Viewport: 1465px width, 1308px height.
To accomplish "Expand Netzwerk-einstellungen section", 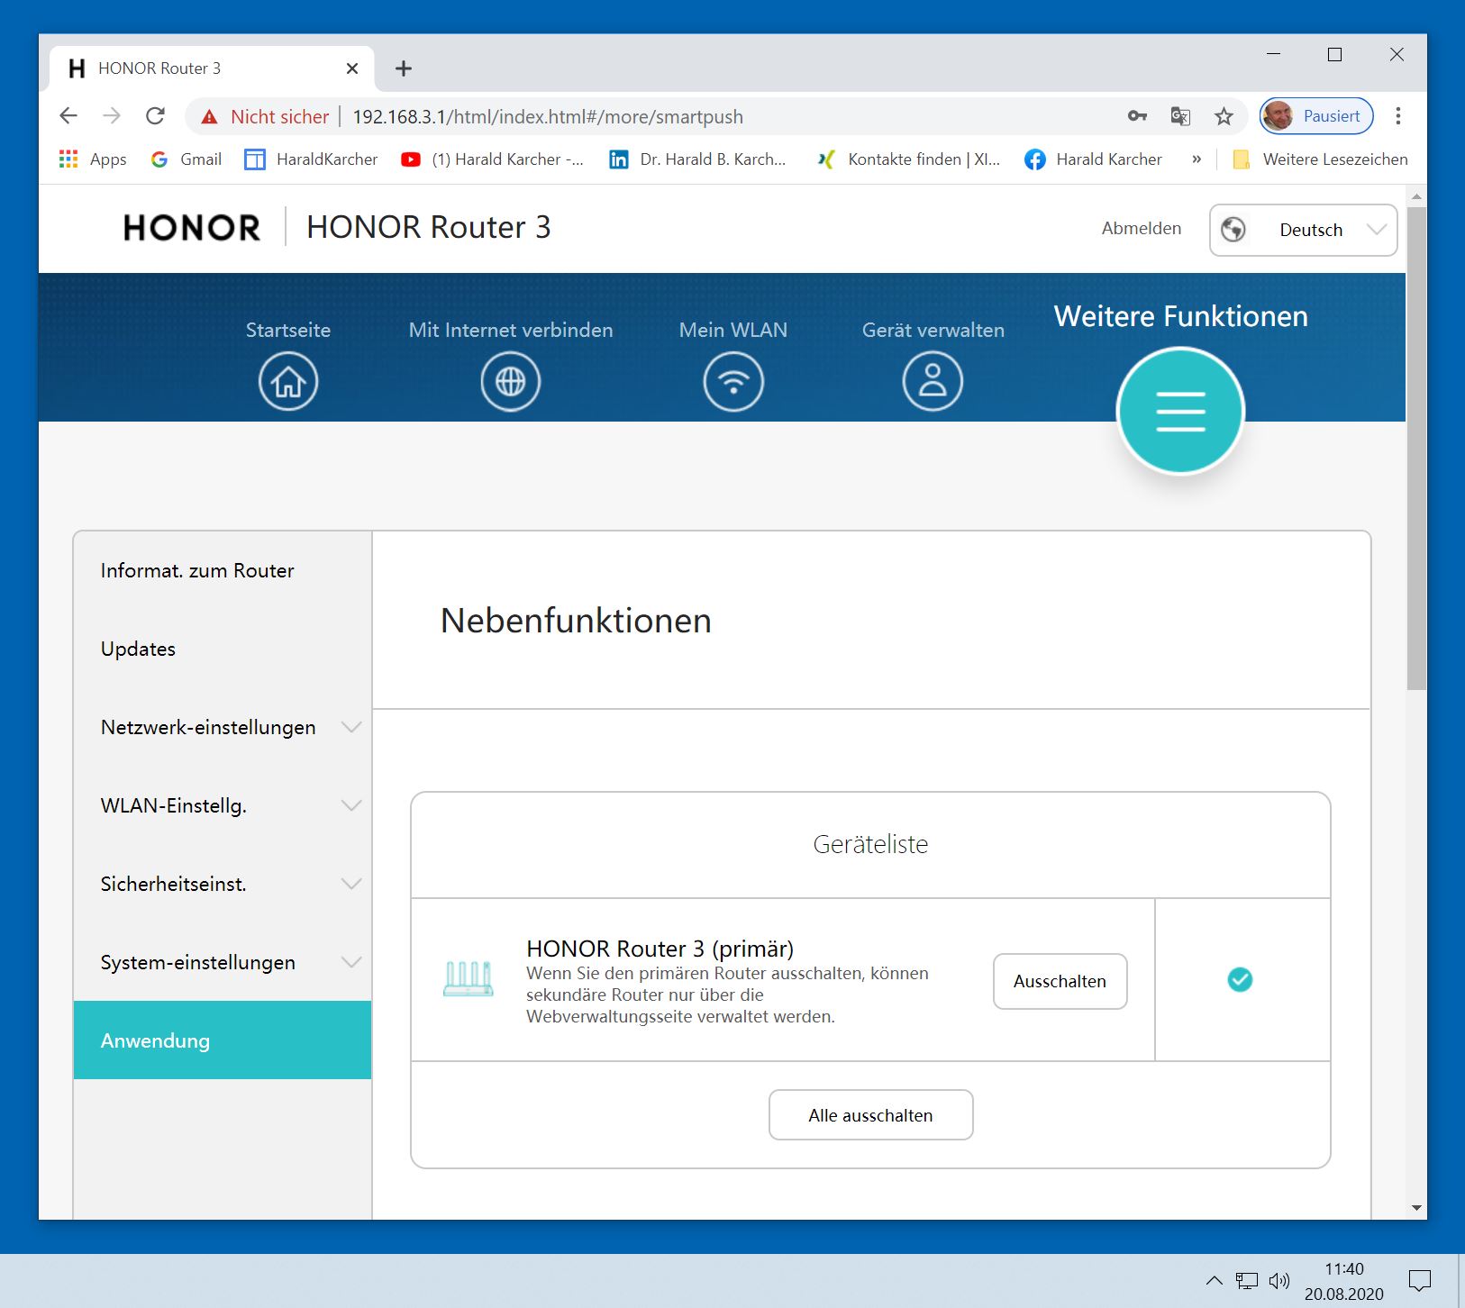I will pyautogui.click(x=351, y=727).
